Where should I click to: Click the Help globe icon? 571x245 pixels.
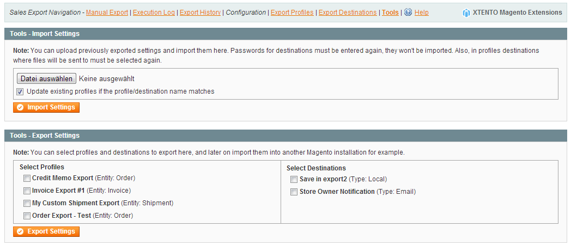(408, 12)
